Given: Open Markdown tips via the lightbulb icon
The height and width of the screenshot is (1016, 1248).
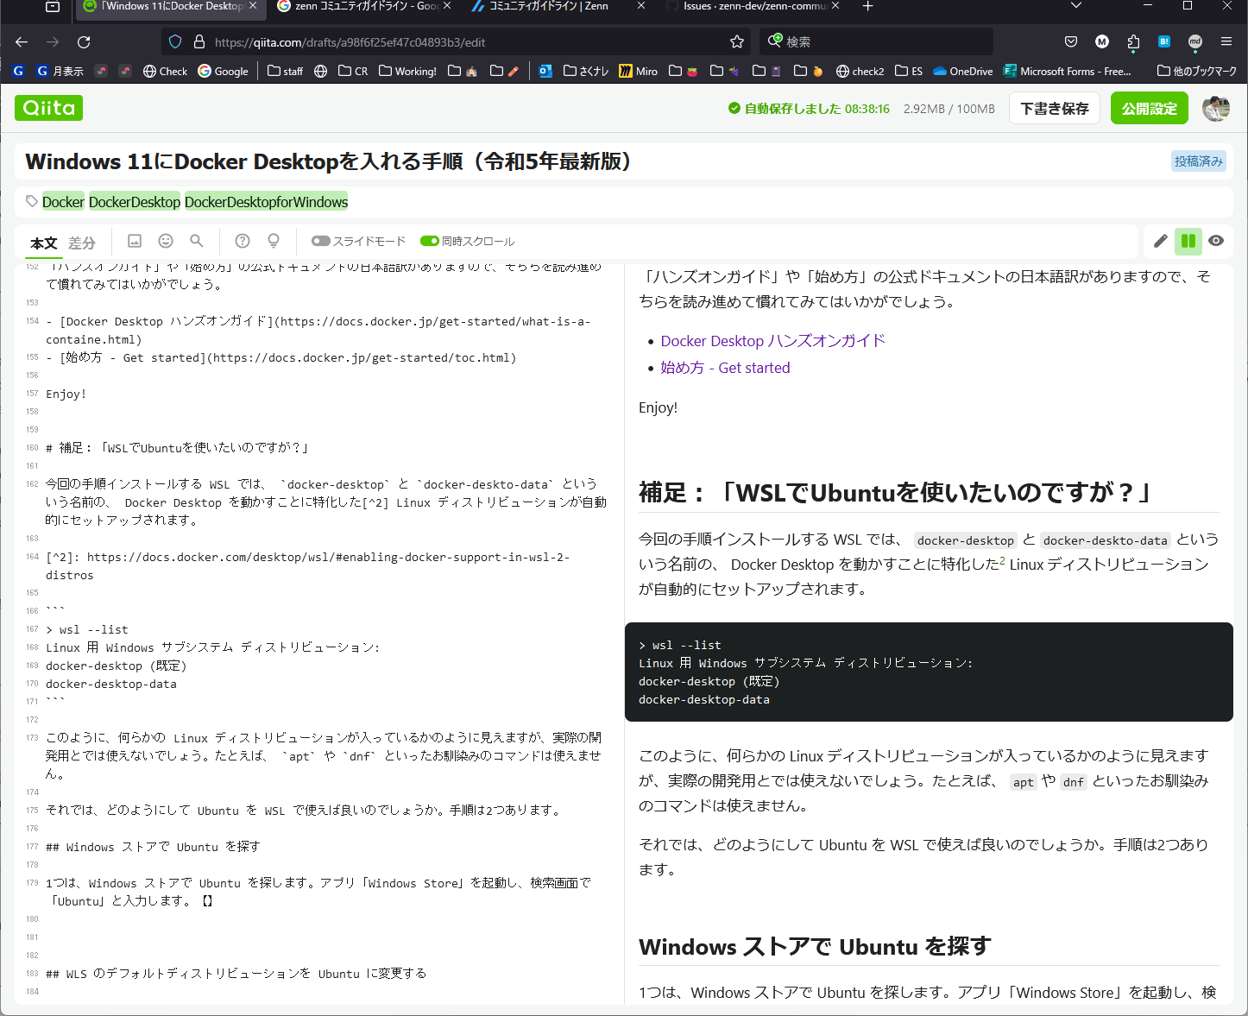Looking at the screenshot, I should [273, 242].
